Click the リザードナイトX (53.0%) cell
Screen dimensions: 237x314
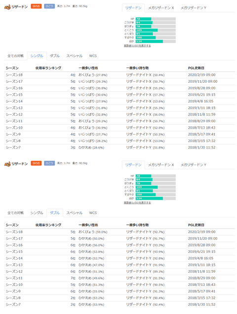[145, 141]
